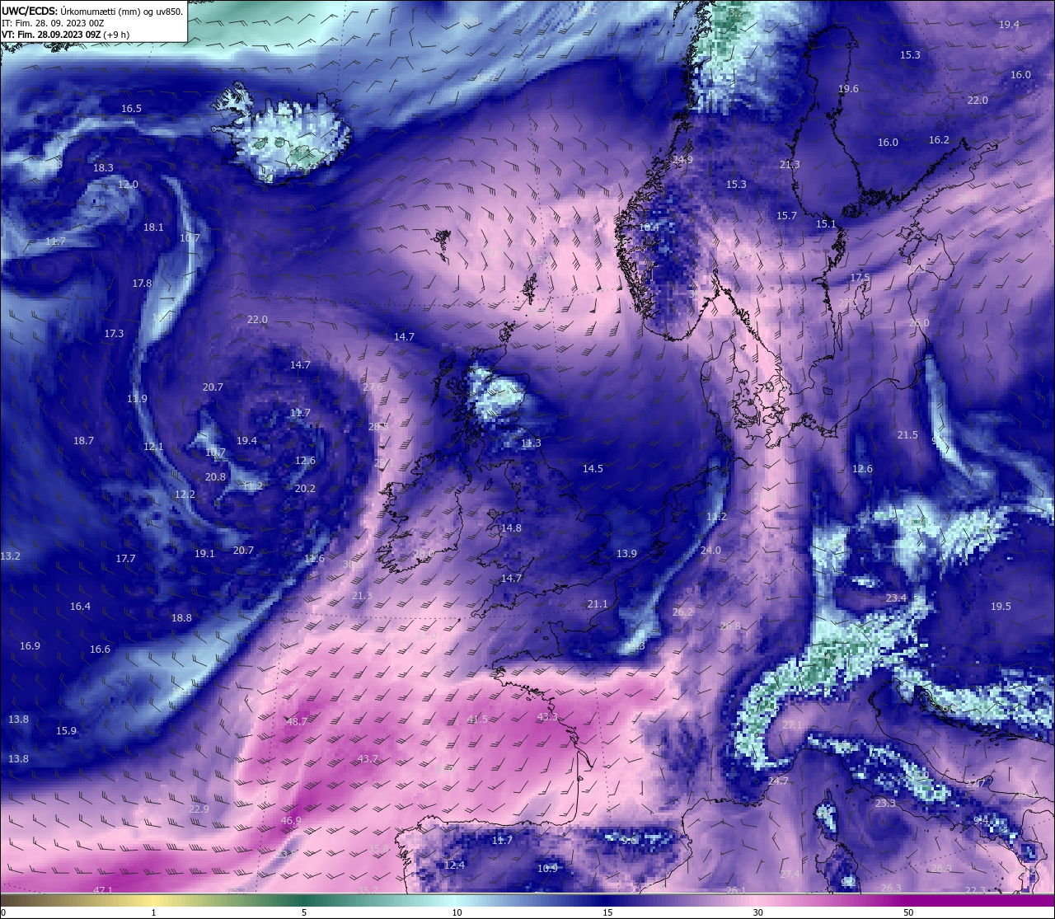Click the 23.4 value label
This screenshot has width=1055, height=919.
[896, 598]
